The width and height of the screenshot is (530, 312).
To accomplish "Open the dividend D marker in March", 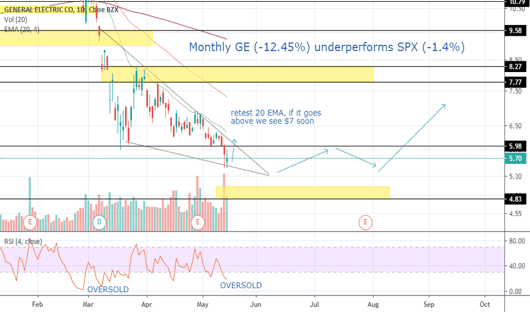I will coord(100,222).
